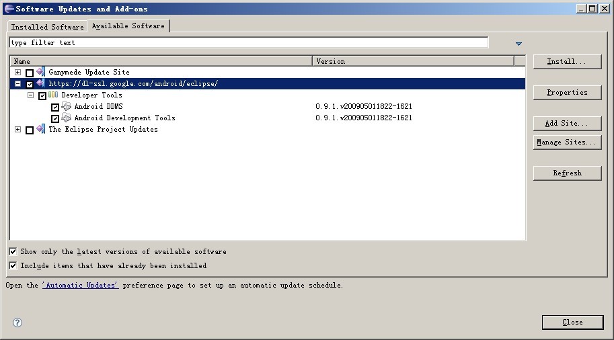The height and width of the screenshot is (340, 614).
Task: Check The Eclipse Project Updates checkbox
Action: 30,130
